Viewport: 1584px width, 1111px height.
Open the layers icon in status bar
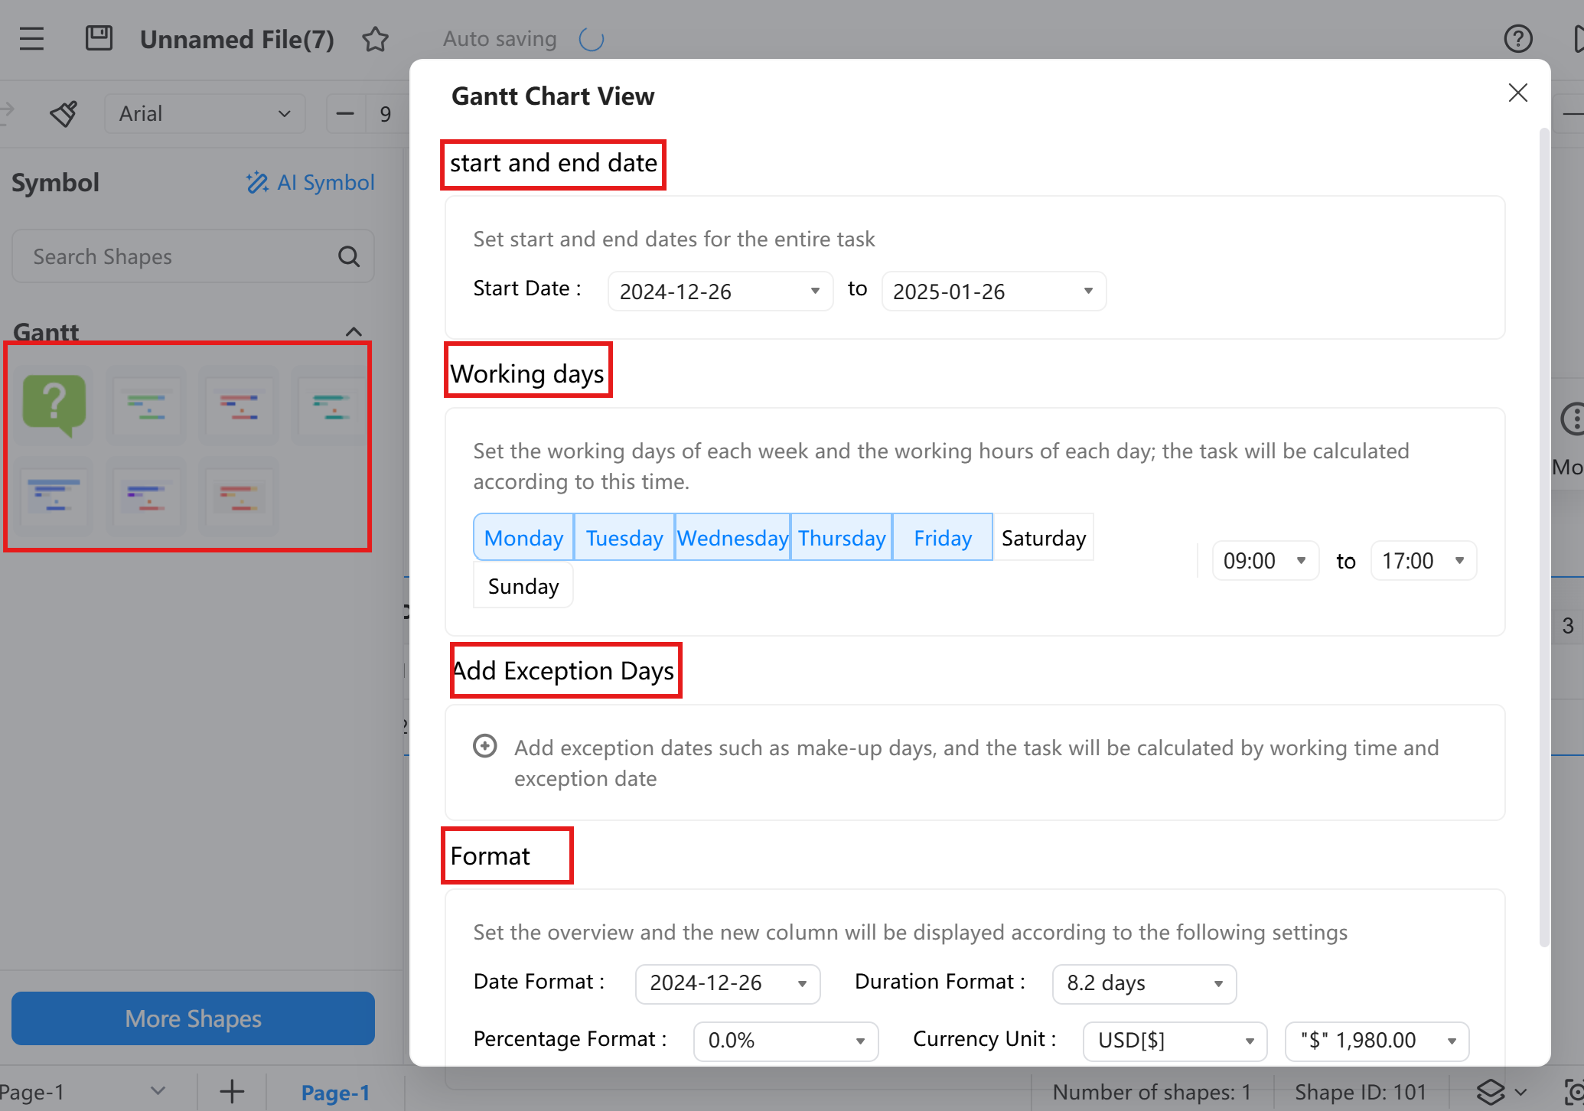(1490, 1092)
